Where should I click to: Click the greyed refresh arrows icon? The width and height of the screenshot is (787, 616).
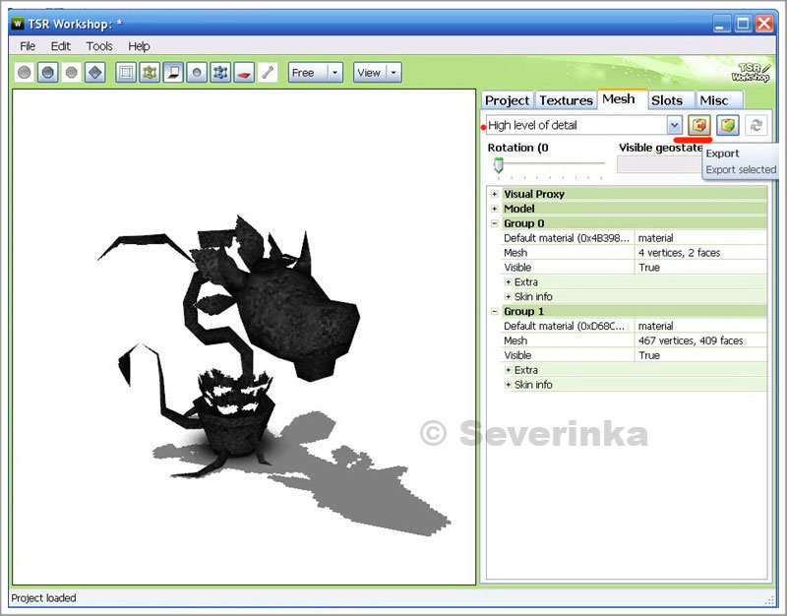coord(756,125)
